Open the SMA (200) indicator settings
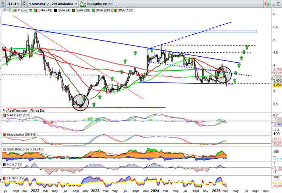The height and width of the screenshot is (193, 282). tap(104, 10)
